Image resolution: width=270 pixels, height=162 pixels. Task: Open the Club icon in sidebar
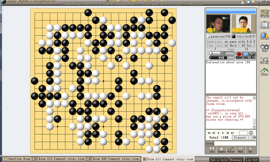[x=265, y=48]
